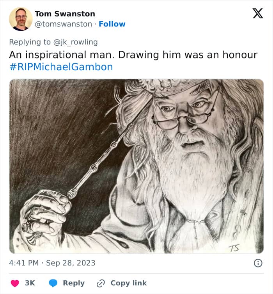Click the Tom Swanston display name
The height and width of the screenshot is (294, 273).
click(65, 14)
